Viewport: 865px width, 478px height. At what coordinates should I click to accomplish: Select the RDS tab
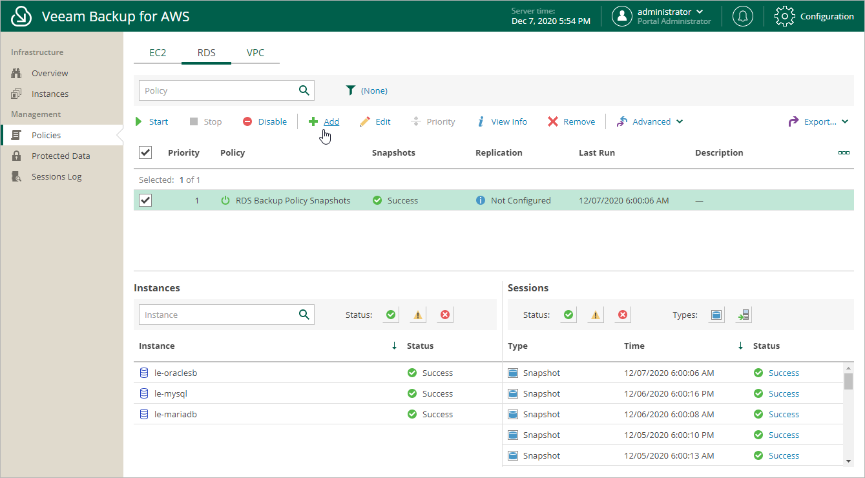pos(207,53)
